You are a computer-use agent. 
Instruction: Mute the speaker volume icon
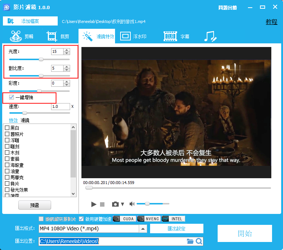point(132,204)
